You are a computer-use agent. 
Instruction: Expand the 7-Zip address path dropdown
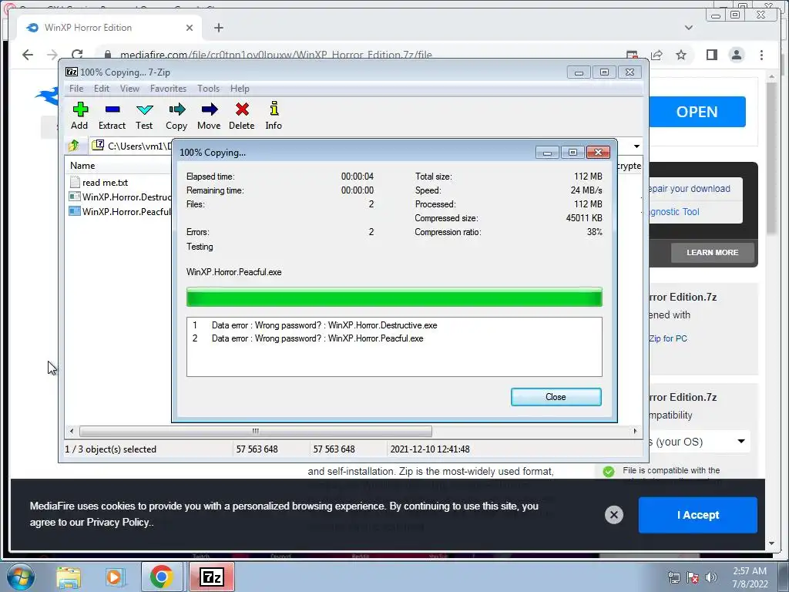[x=636, y=146]
